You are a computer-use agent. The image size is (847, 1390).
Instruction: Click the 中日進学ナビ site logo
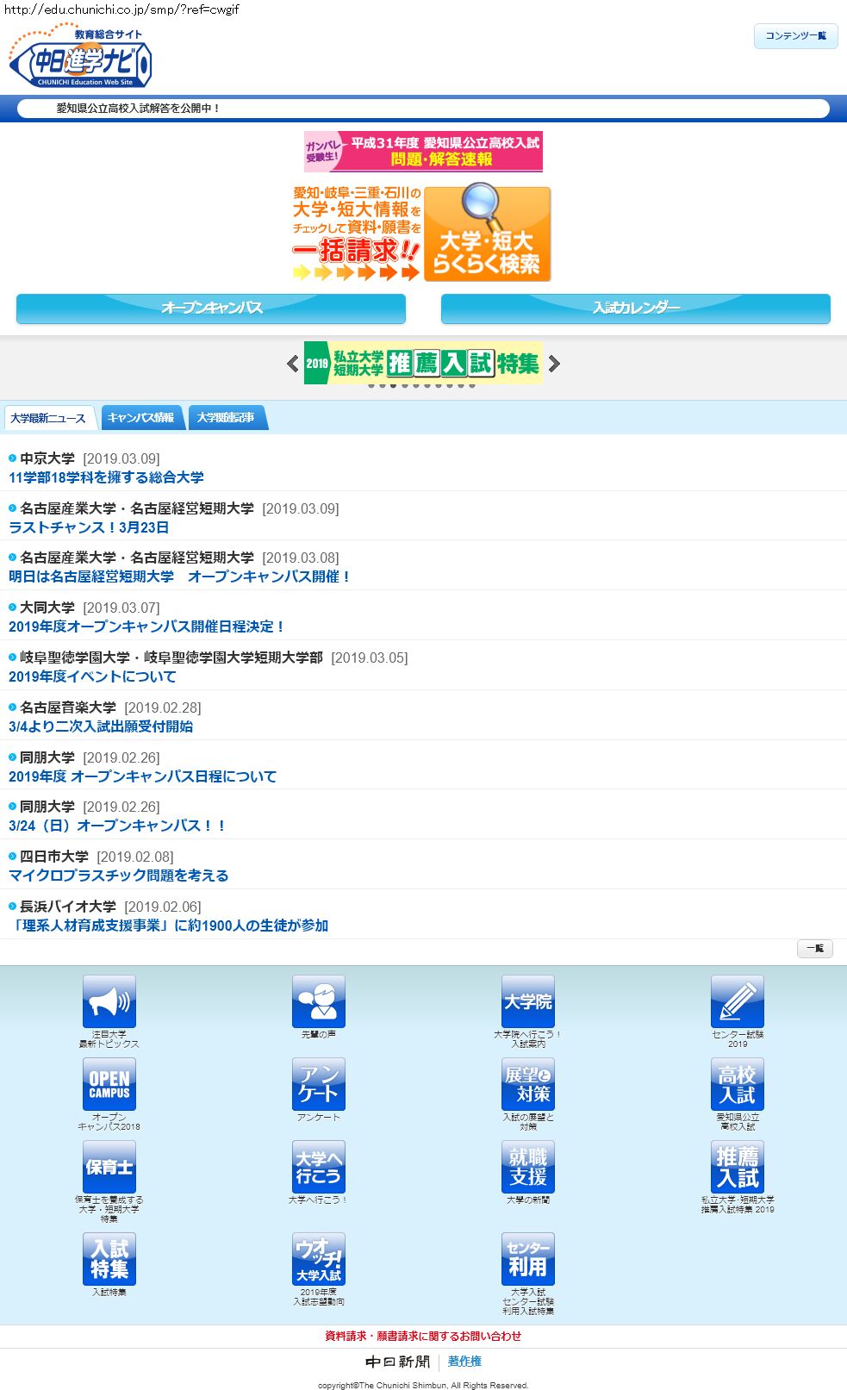click(x=80, y=57)
